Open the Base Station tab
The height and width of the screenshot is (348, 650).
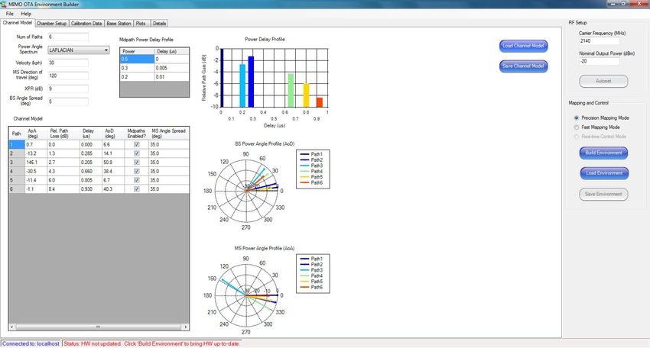point(119,24)
